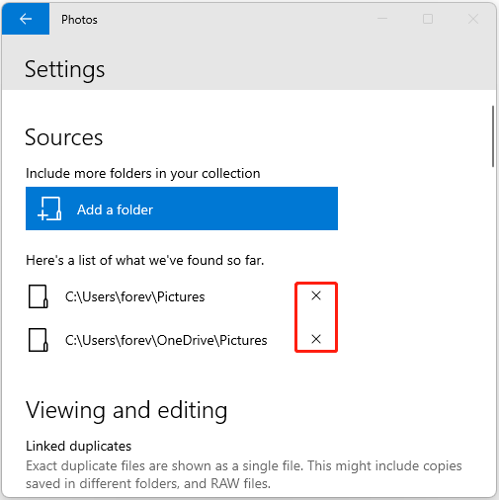499x500 pixels.
Task: Click the exact duplicate files description text
Action: 244,474
